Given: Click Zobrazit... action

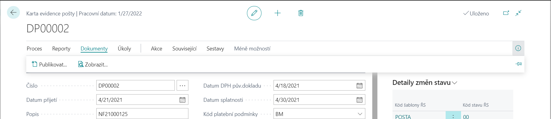Looking at the screenshot, I should [93, 64].
